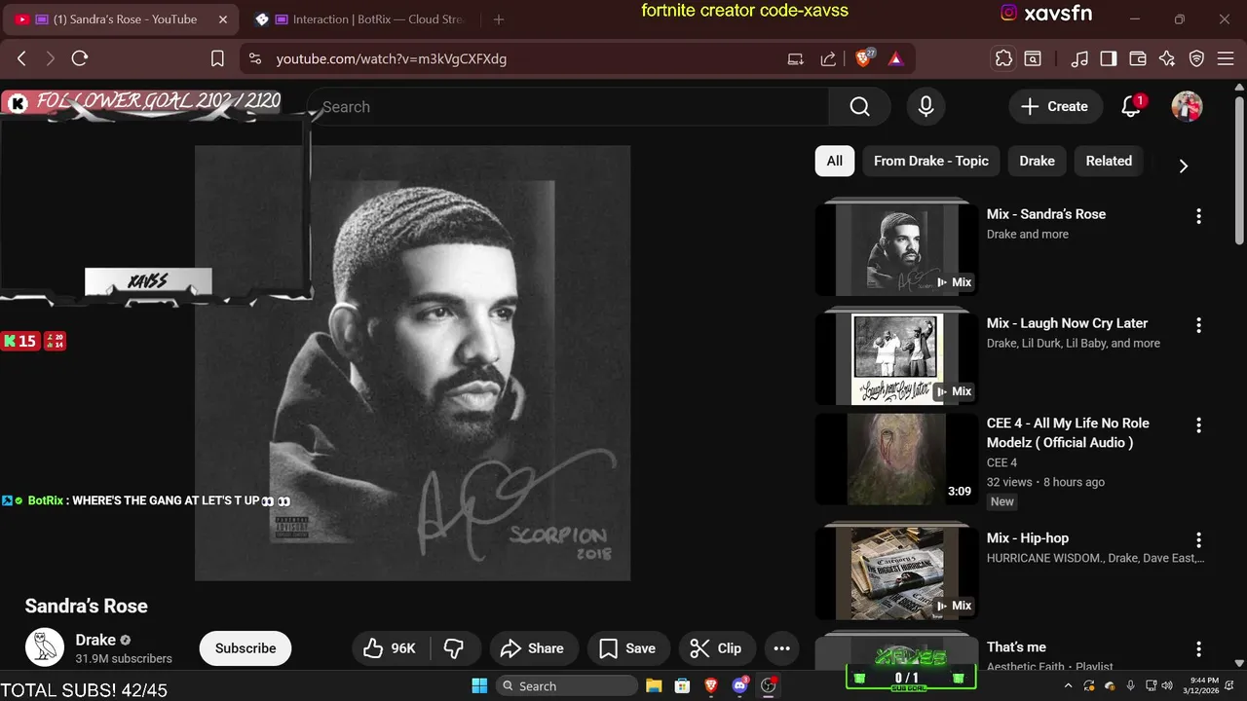Screen dimensions: 1247x701
Task: Like the Sandra's Rose video
Action: click(390, 648)
